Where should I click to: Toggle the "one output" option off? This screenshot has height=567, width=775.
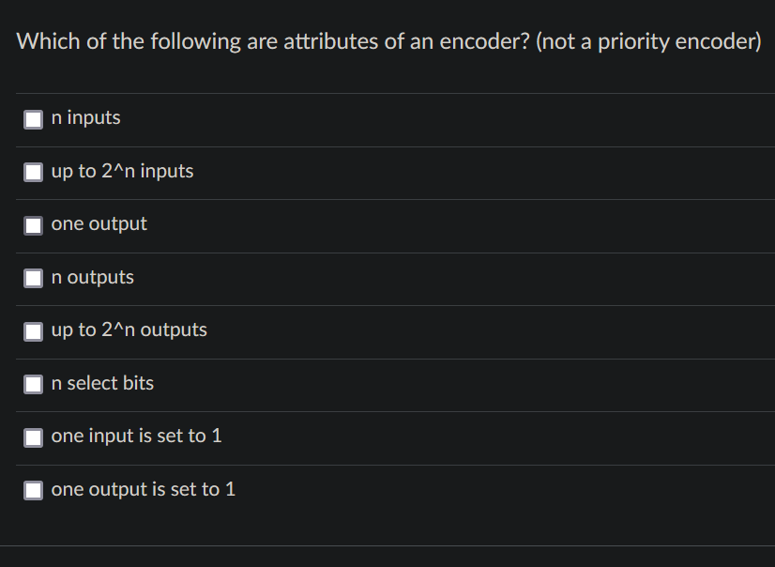(34, 224)
